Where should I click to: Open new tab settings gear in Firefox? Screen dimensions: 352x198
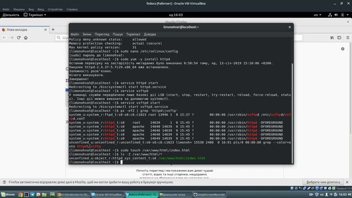pos(343,49)
